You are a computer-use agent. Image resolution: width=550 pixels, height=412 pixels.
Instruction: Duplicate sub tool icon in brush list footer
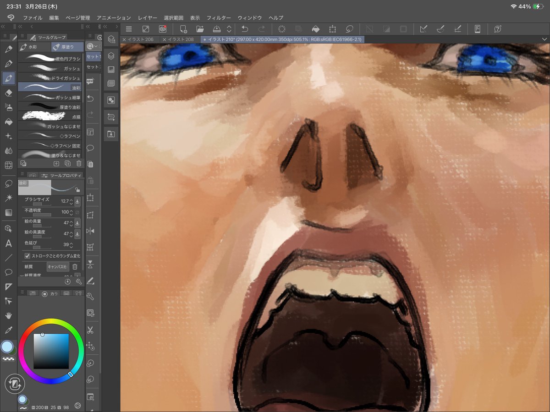pyautogui.click(x=68, y=163)
